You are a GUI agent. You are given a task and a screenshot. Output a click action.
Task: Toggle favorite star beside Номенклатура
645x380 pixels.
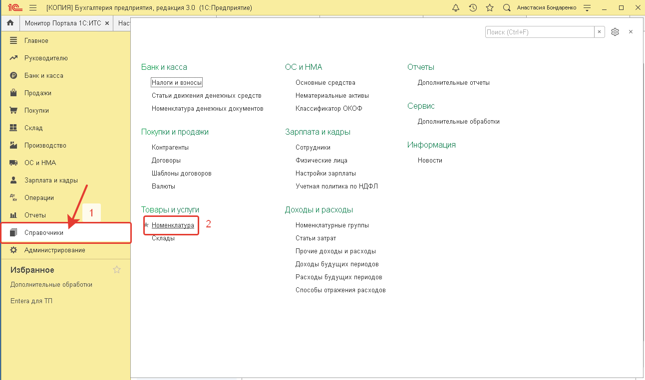(x=146, y=225)
